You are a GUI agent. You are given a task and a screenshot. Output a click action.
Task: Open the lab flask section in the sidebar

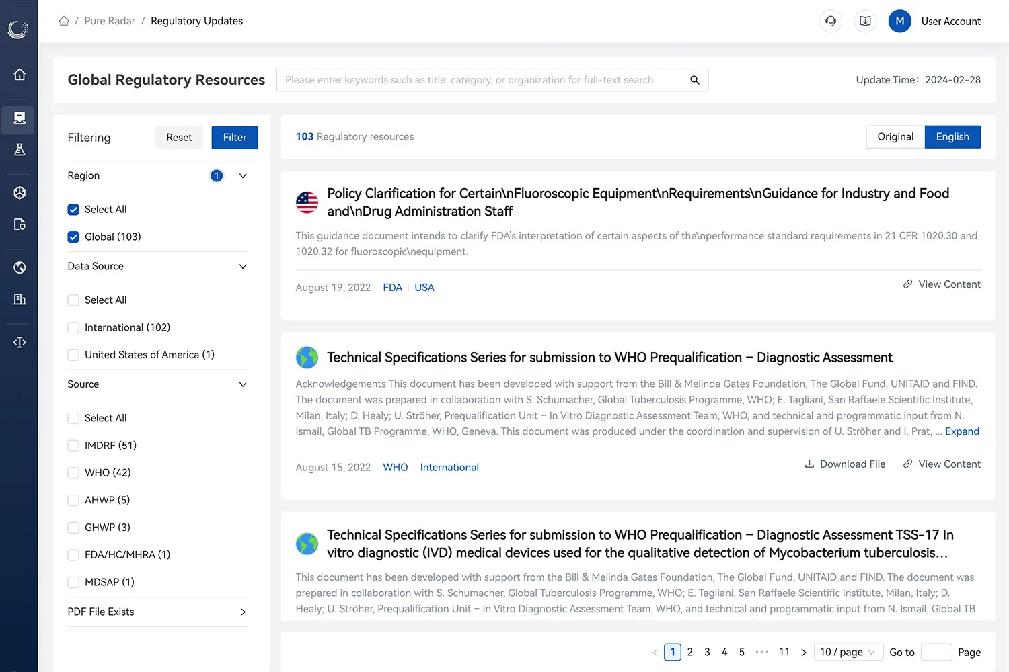click(x=18, y=150)
